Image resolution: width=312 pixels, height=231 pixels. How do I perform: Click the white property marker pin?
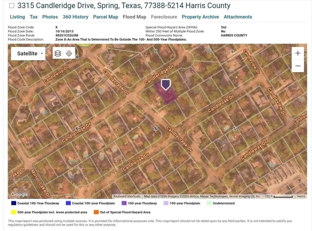[x=166, y=84]
